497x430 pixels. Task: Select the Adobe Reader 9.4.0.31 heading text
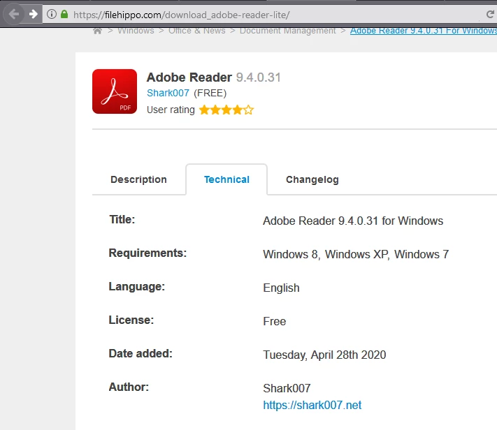(x=214, y=77)
